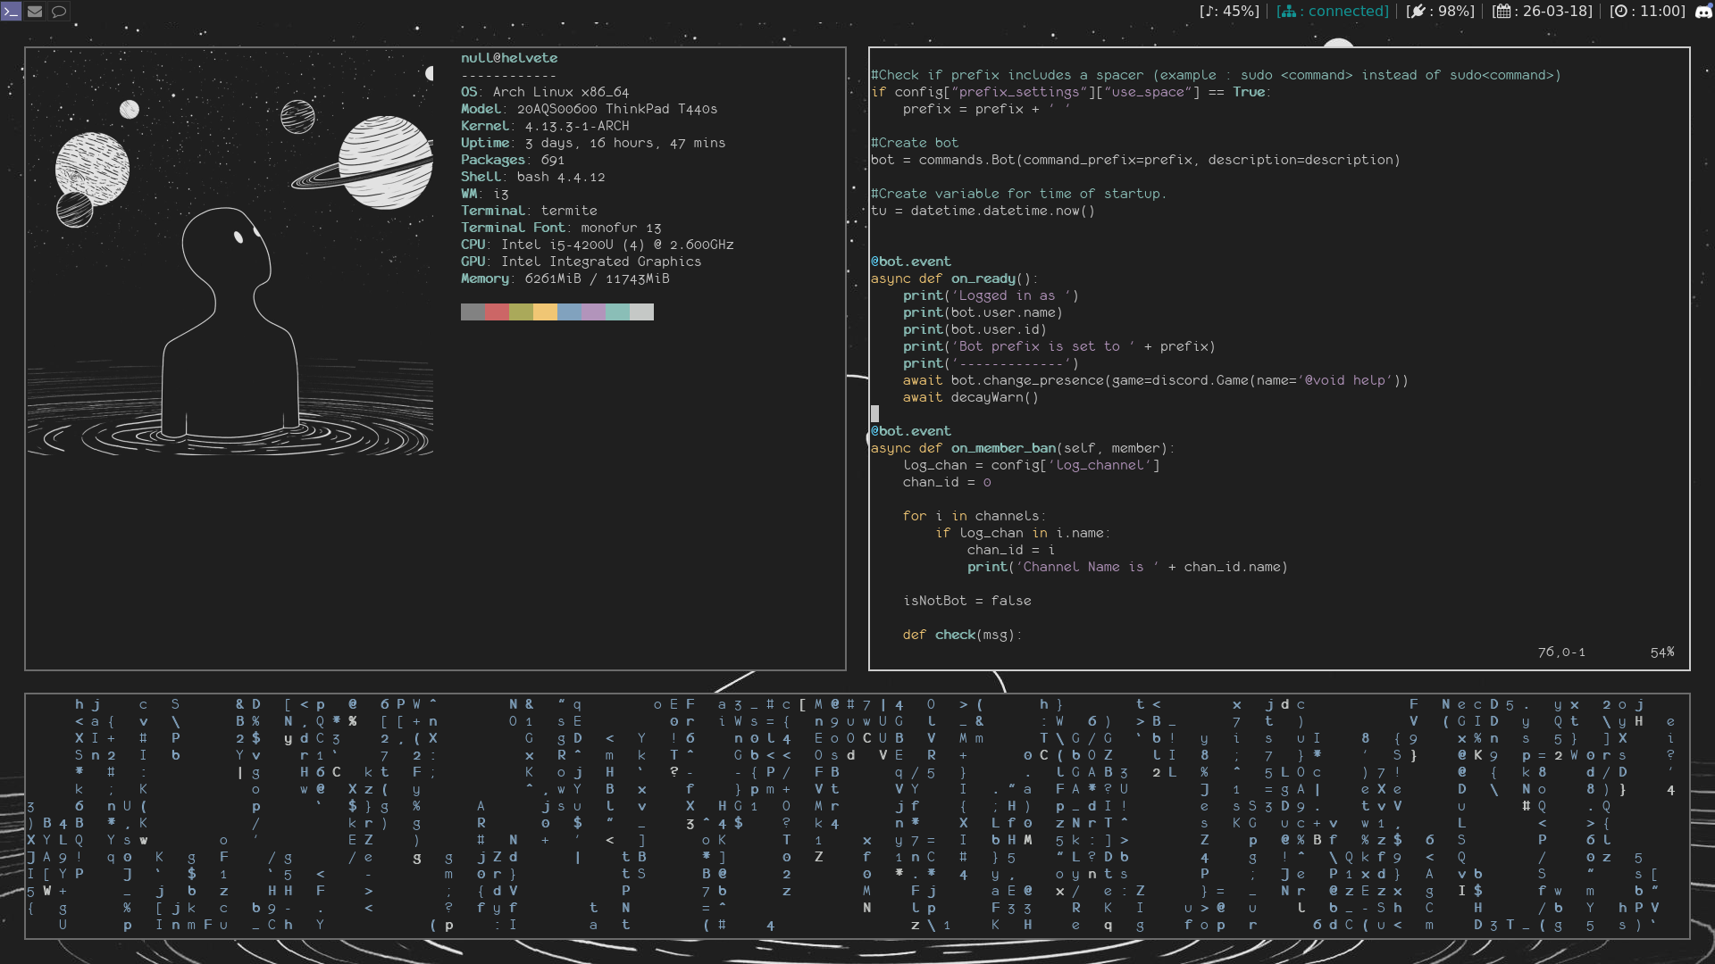
Task: Click the 'Channel Name is' print line
Action: click(x=1127, y=567)
